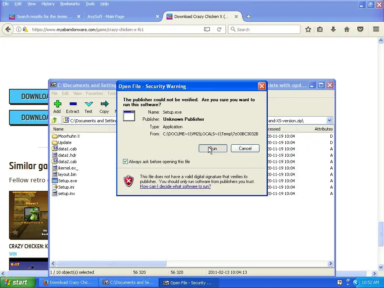Select layout.bin file
The width and height of the screenshot is (384, 288).
coord(64,174)
